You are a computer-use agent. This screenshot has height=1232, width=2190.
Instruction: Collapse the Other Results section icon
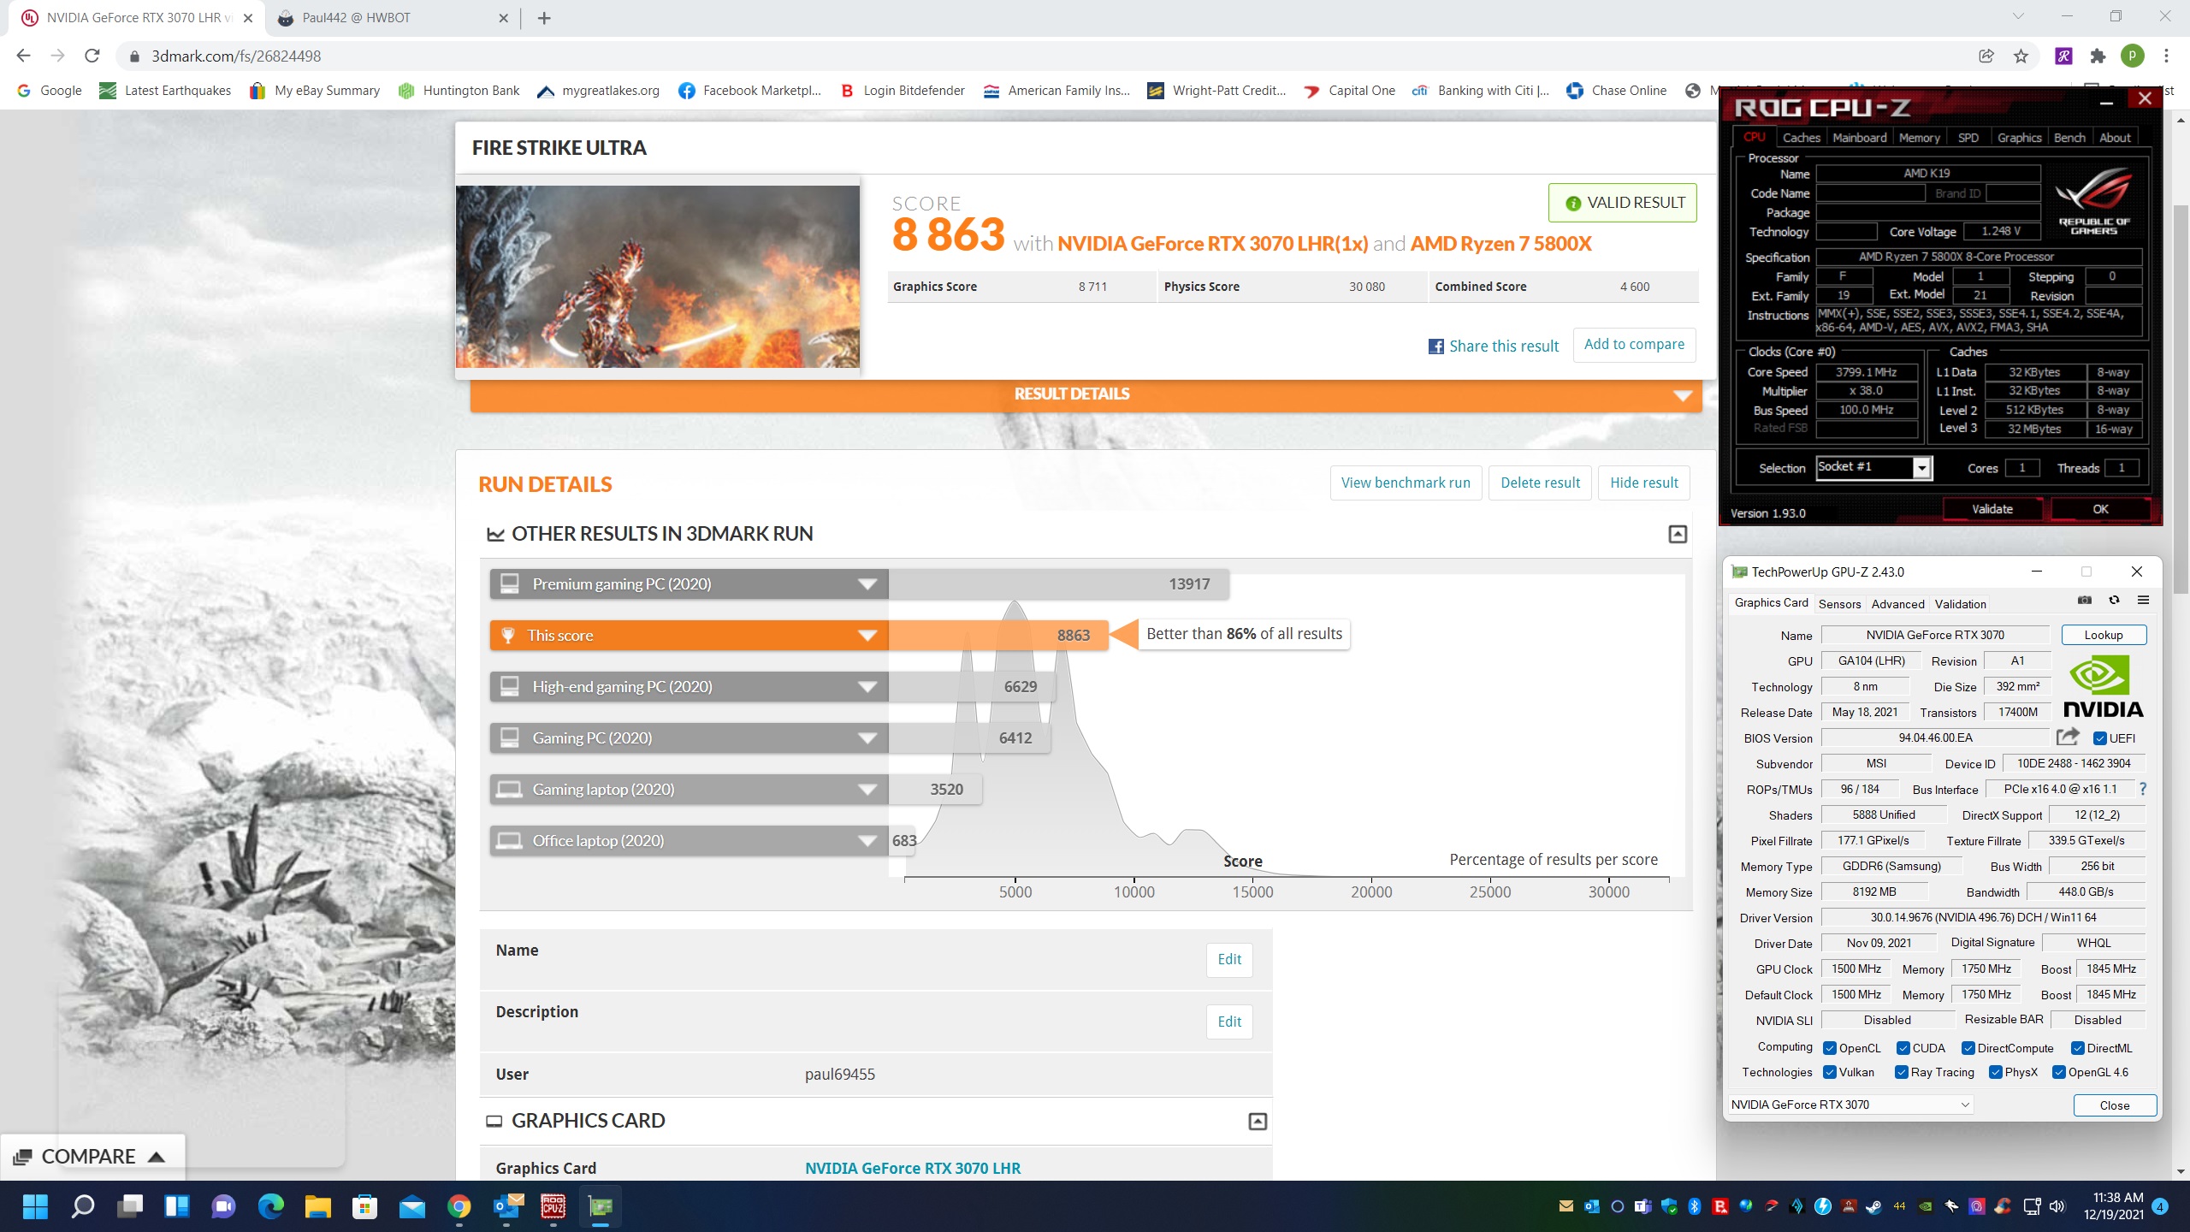1678,534
